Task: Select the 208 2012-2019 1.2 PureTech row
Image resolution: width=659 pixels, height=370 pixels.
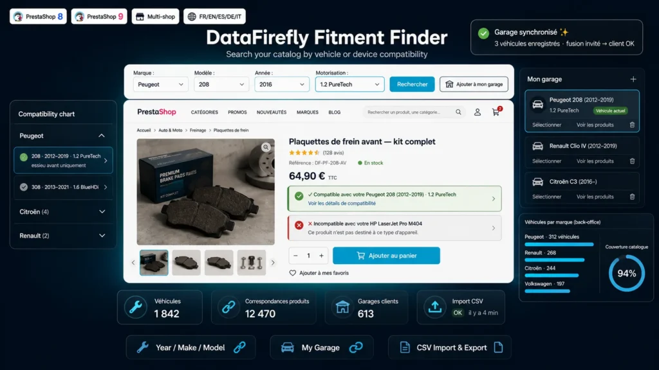Action: (63, 160)
